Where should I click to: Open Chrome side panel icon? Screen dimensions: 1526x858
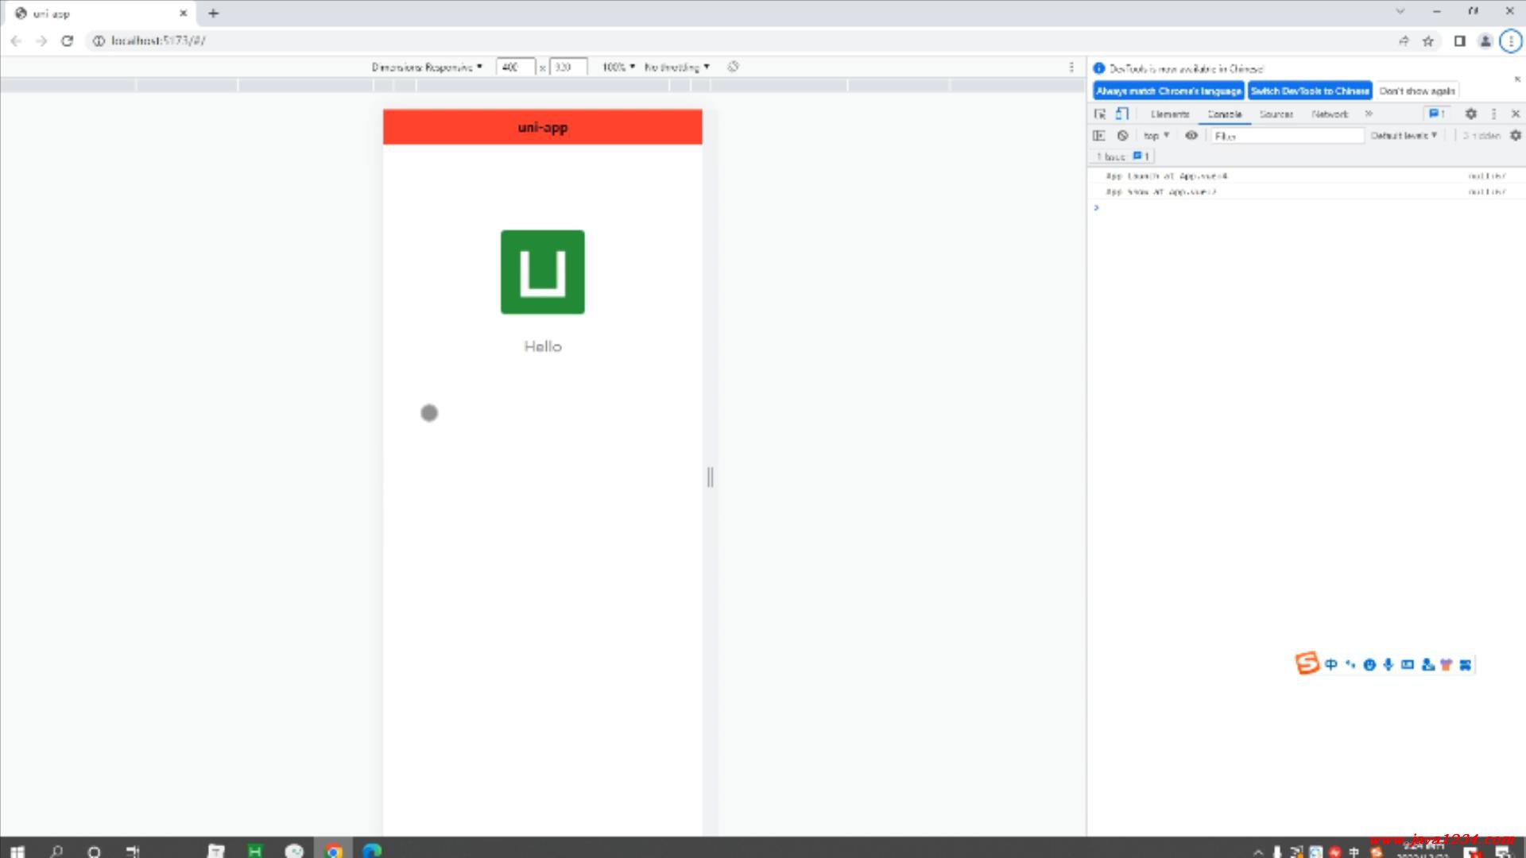(1459, 41)
